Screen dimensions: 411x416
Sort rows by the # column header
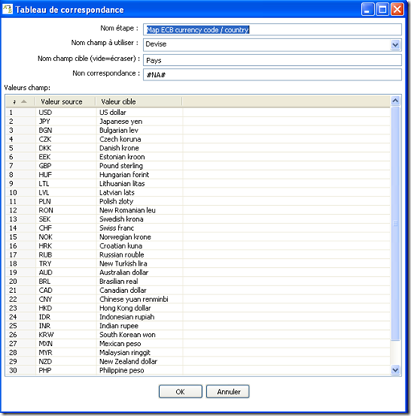(20, 101)
